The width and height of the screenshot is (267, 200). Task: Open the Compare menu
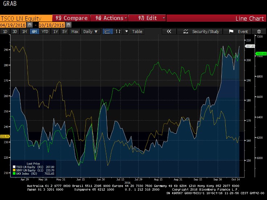(71, 18)
